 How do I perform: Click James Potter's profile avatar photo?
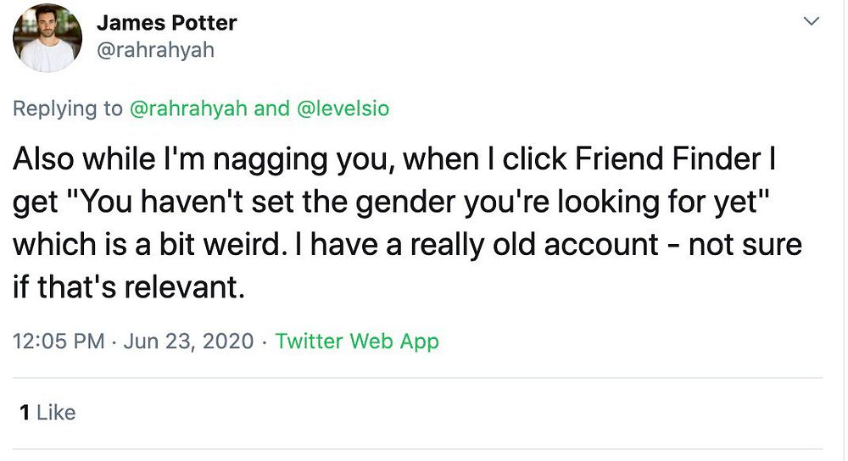coord(47,38)
